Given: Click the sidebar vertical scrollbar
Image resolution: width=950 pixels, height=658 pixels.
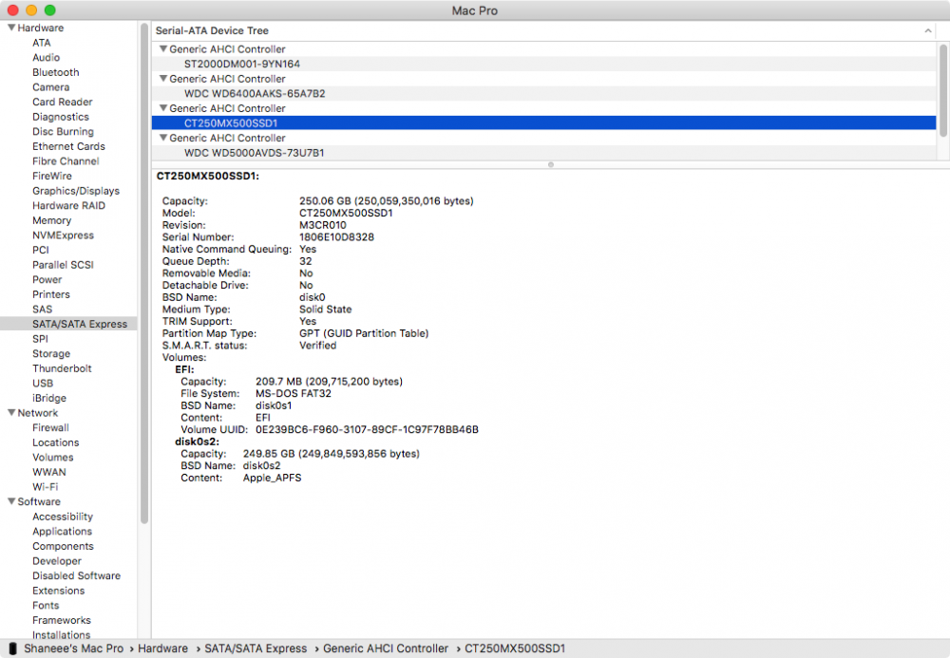Looking at the screenshot, I should click(x=144, y=273).
